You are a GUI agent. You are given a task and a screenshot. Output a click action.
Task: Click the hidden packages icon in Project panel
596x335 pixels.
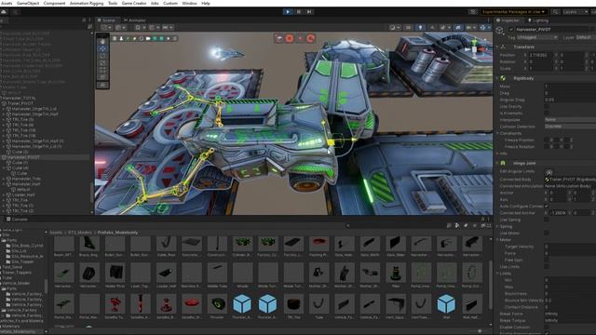tap(486, 225)
